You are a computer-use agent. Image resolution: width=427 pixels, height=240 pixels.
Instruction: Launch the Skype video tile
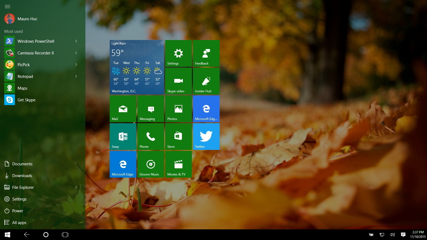point(178,81)
